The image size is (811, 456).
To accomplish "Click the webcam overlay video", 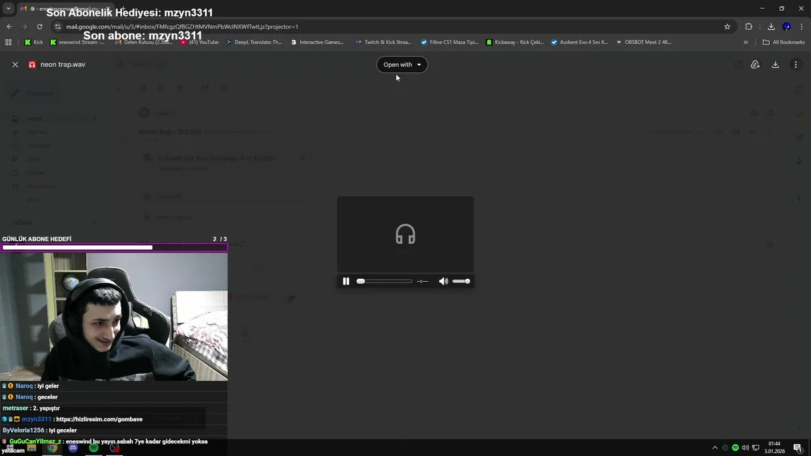I will click(113, 317).
